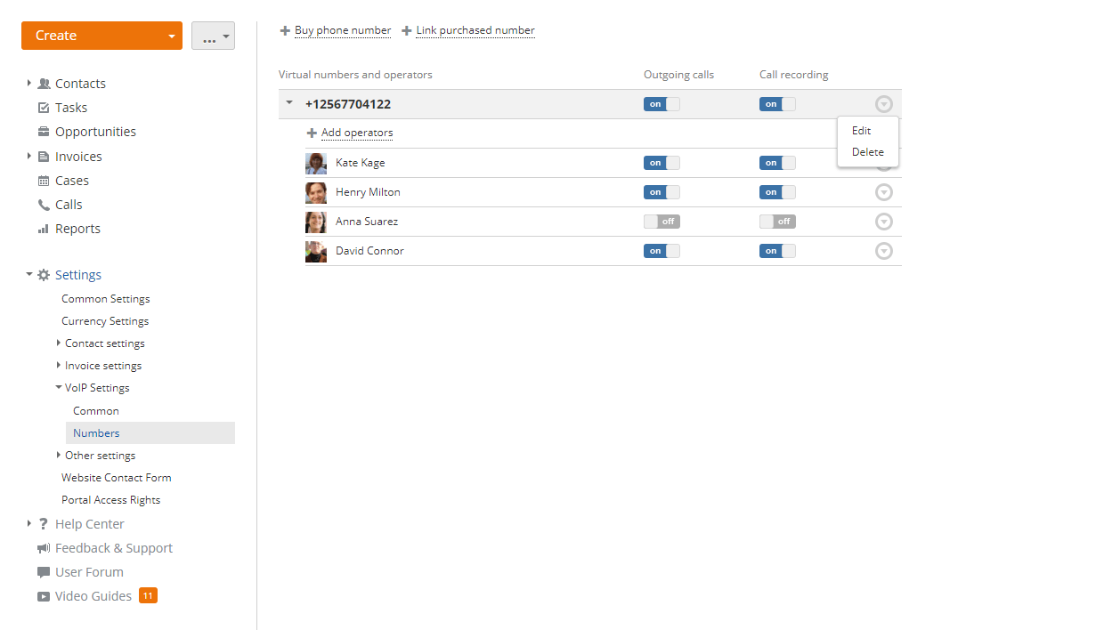This screenshot has width=1104, height=630.
Task: Choose Edit from the context menu
Action: click(x=861, y=131)
